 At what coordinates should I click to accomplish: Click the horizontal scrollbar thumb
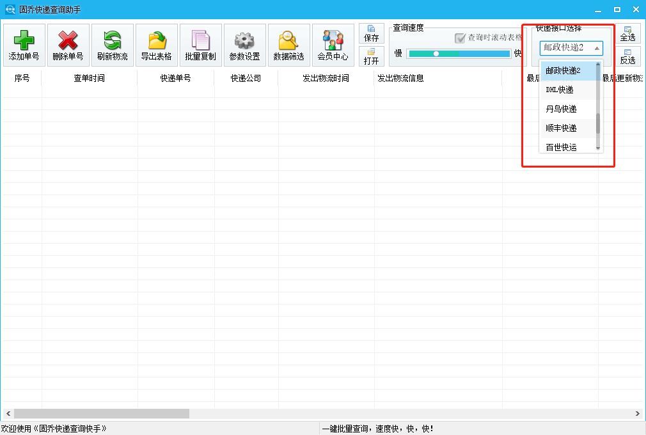(x=102, y=414)
